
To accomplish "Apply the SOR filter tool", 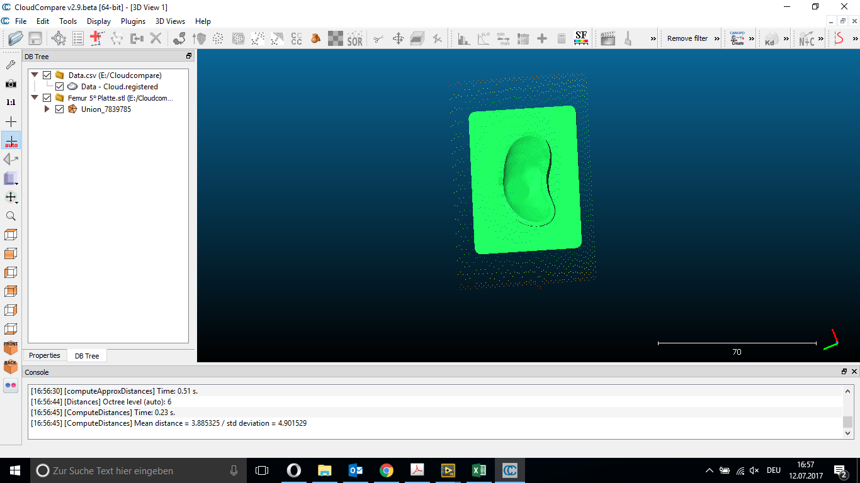I will point(355,38).
